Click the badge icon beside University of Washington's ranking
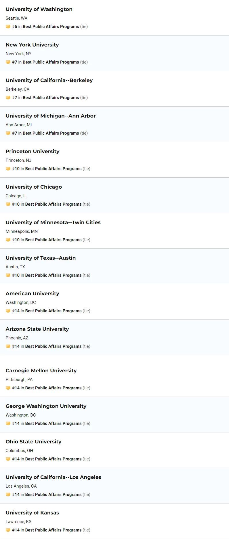229x539 pixels. click(x=8, y=27)
